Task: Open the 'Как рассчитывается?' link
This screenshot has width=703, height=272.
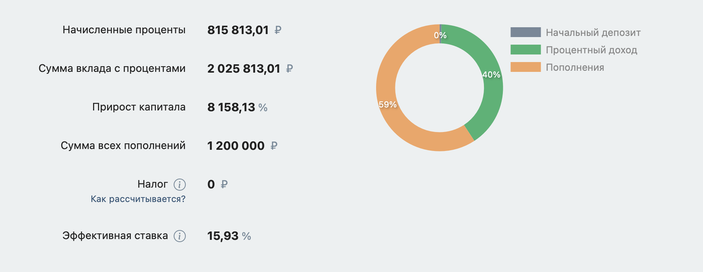Action: point(138,199)
